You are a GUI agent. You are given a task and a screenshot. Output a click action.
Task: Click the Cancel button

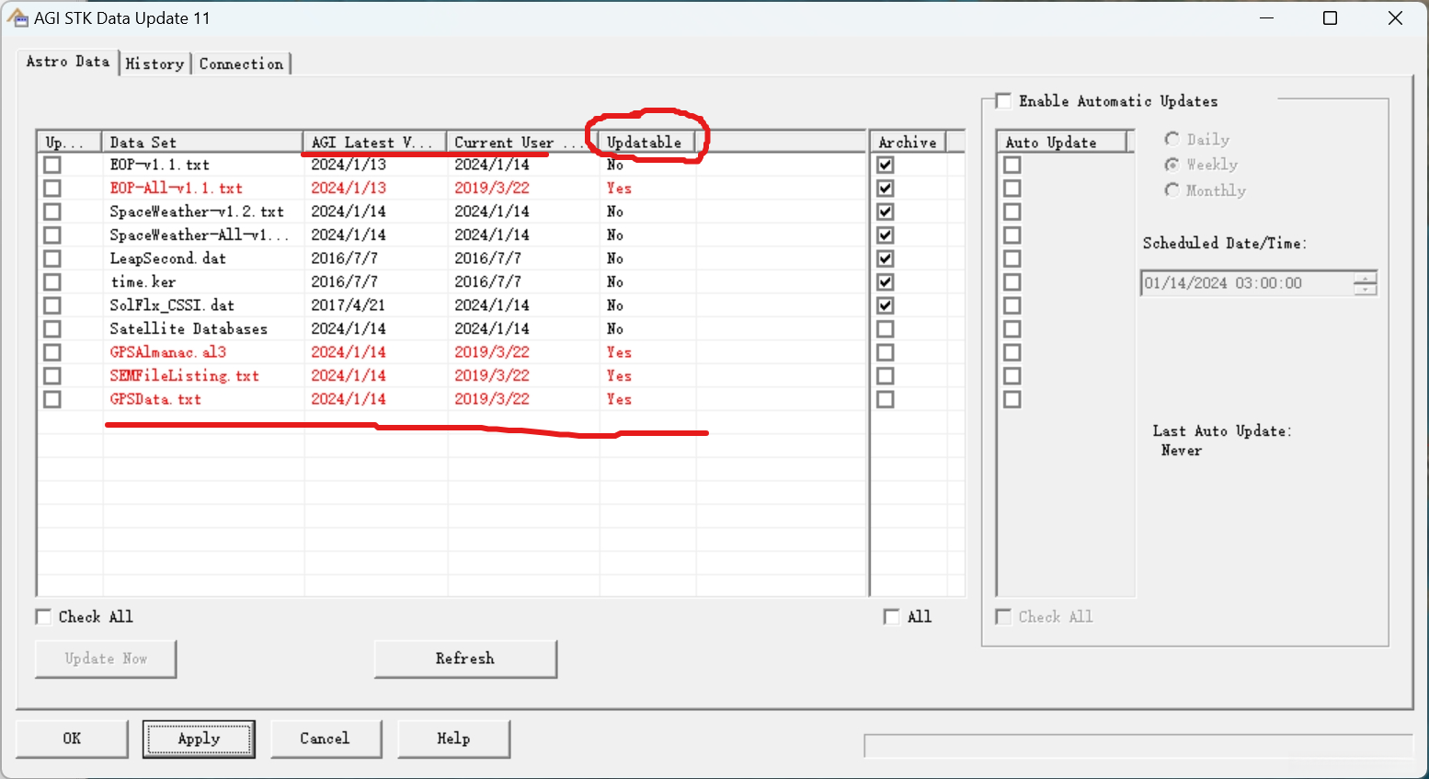click(x=326, y=739)
